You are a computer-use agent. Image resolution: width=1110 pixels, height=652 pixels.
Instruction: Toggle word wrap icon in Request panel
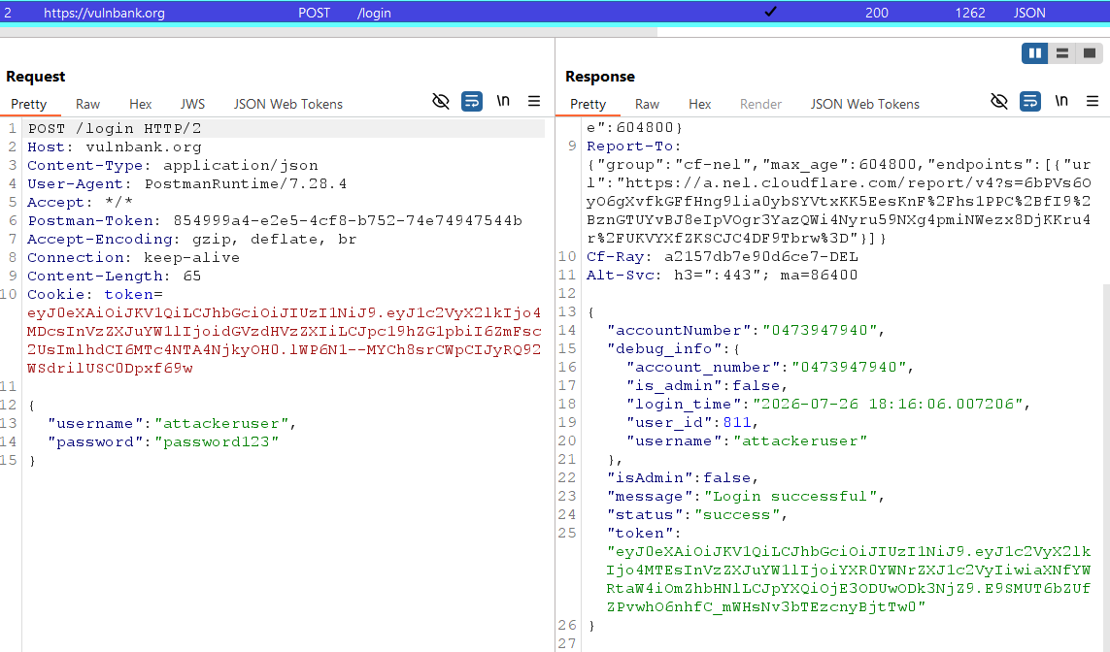(x=471, y=101)
